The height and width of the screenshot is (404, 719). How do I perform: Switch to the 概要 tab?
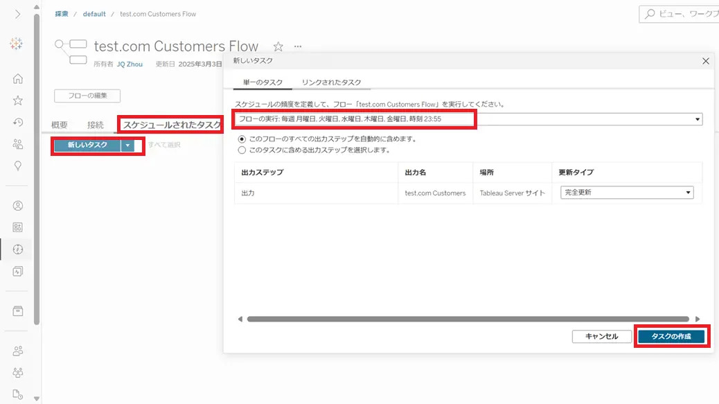click(x=59, y=125)
